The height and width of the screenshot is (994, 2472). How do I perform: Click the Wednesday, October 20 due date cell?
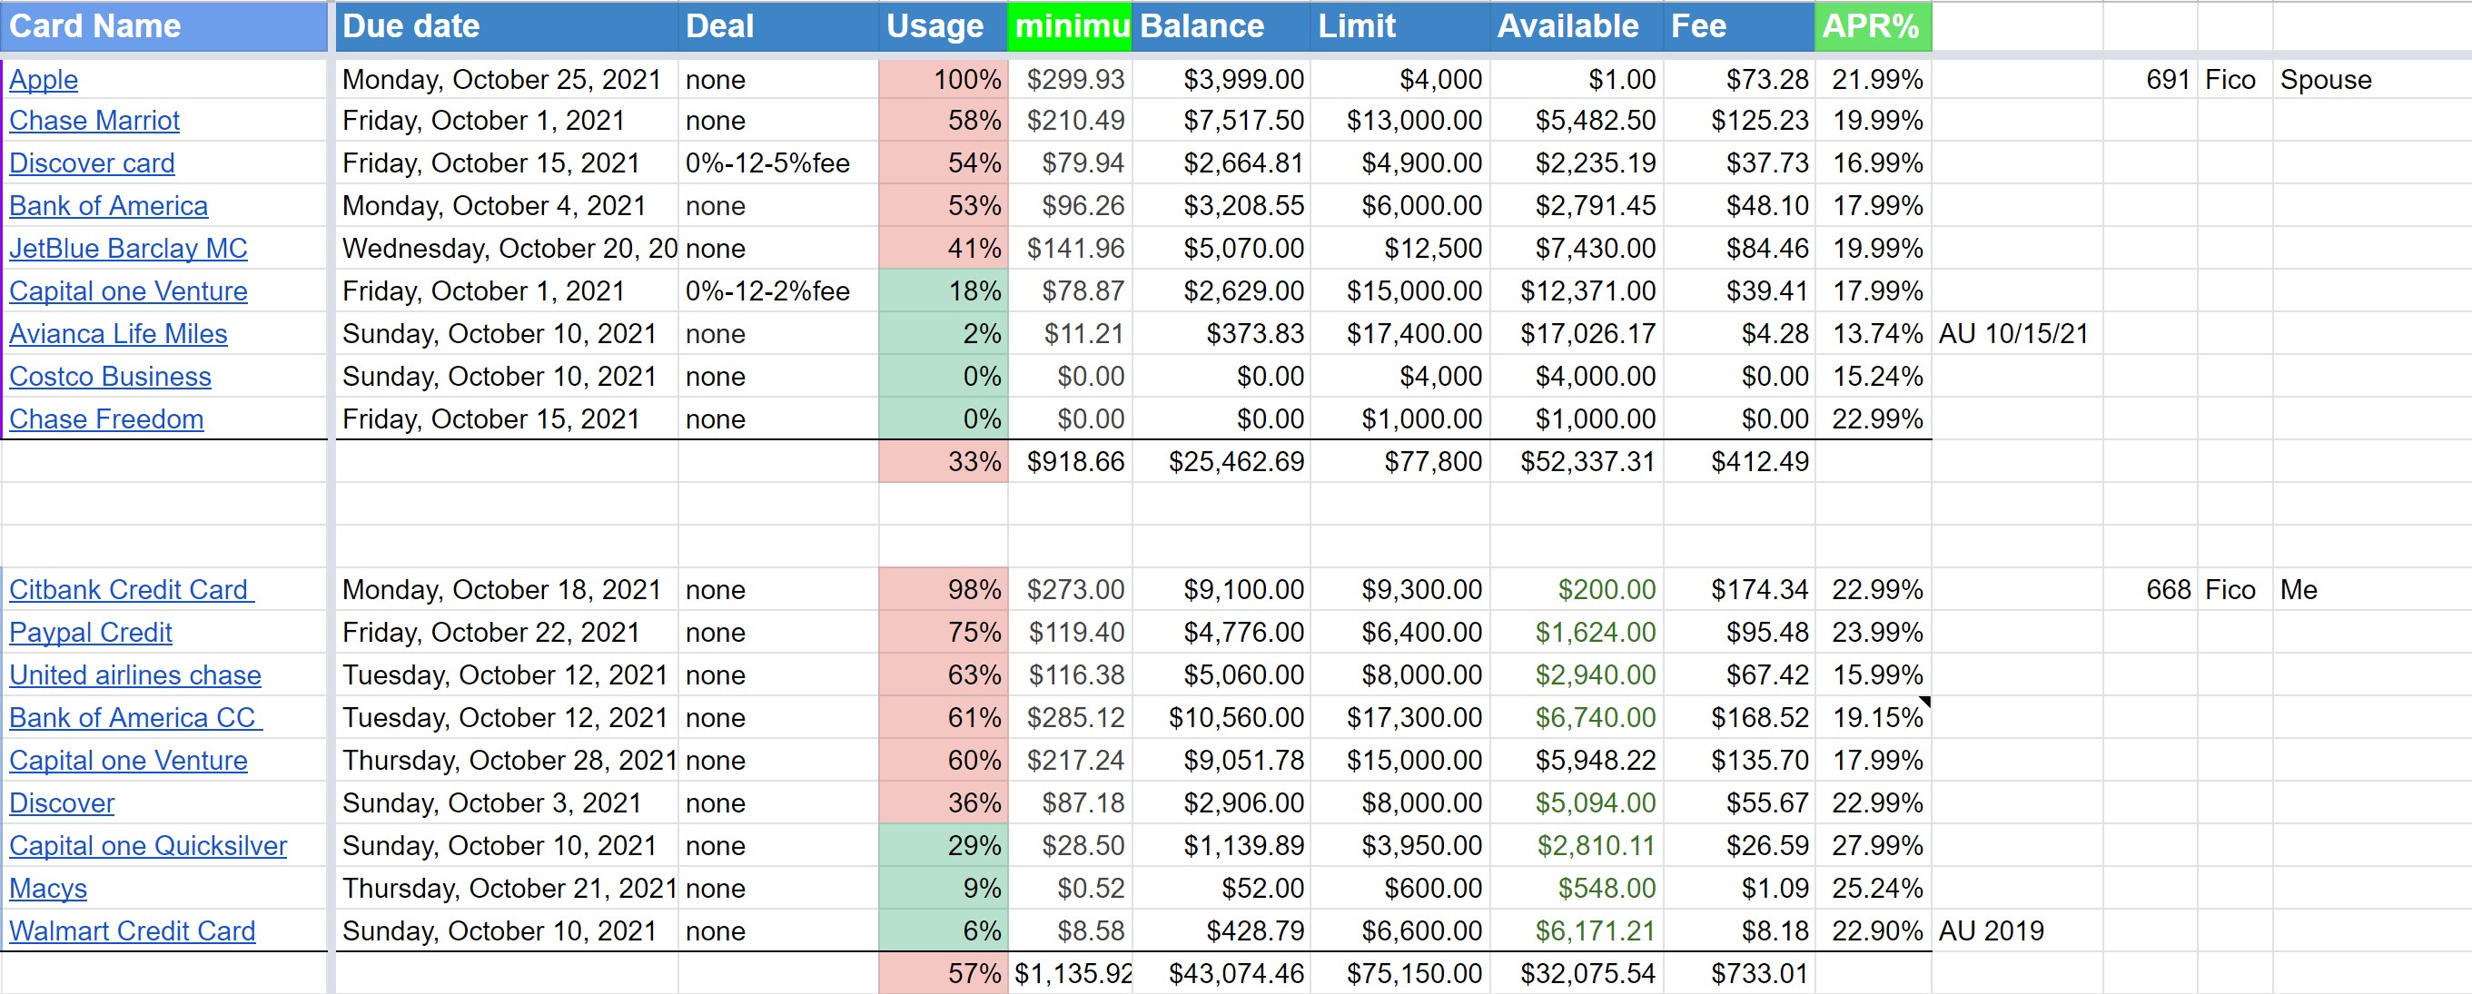pyautogui.click(x=507, y=249)
